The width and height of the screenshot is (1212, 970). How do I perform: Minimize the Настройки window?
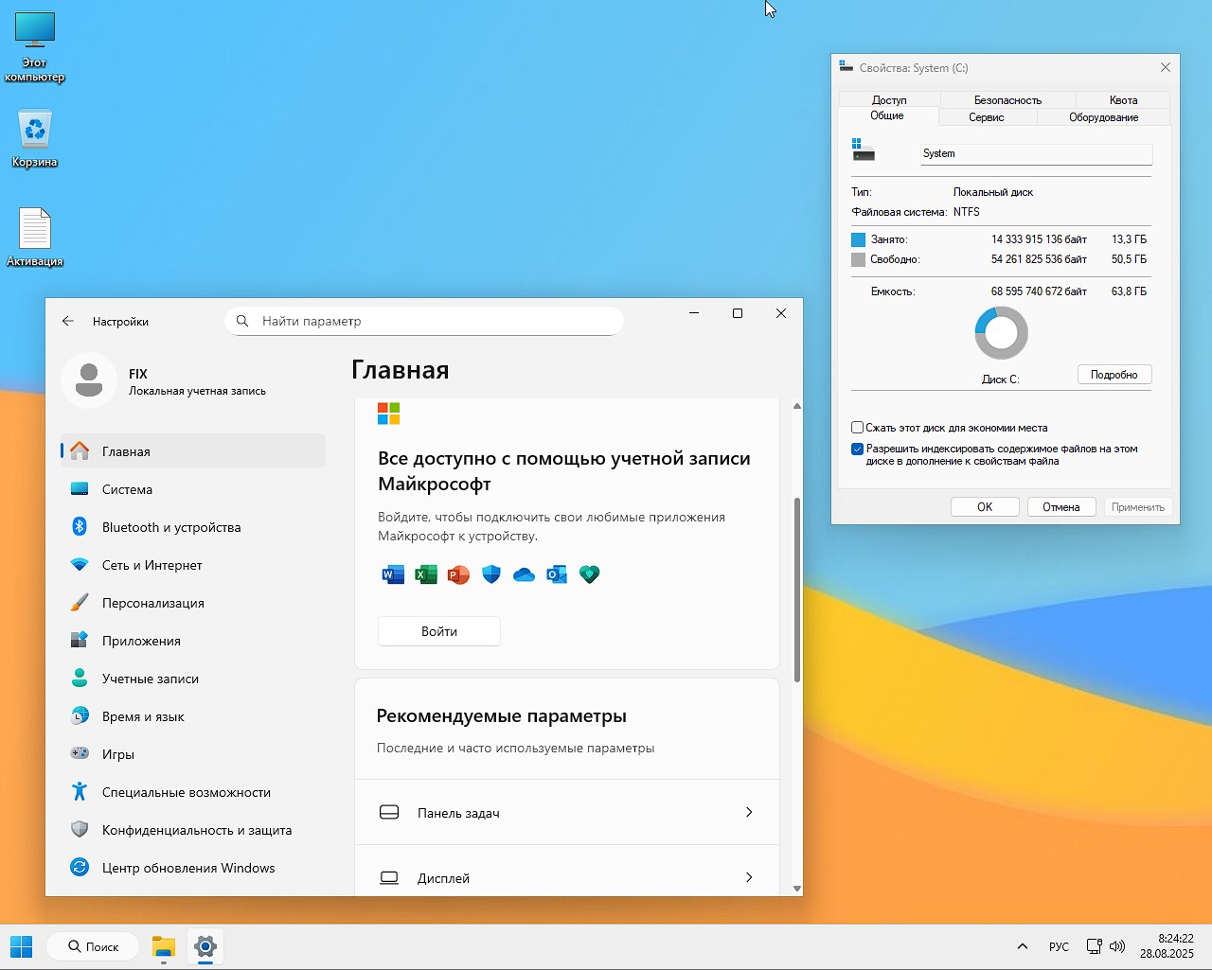(694, 313)
